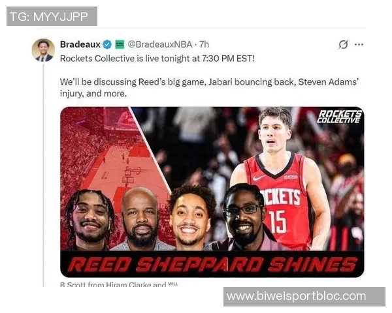Open the @BradeauxNBA handle
The width and height of the screenshot is (392, 313).
[x=160, y=44]
